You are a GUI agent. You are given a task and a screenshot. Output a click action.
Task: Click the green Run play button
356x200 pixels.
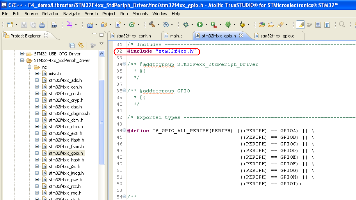[200, 25]
